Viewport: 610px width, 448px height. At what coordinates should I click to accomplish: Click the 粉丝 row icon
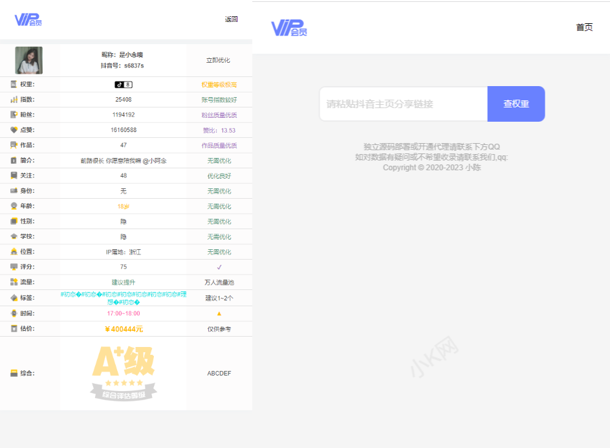pyautogui.click(x=14, y=115)
